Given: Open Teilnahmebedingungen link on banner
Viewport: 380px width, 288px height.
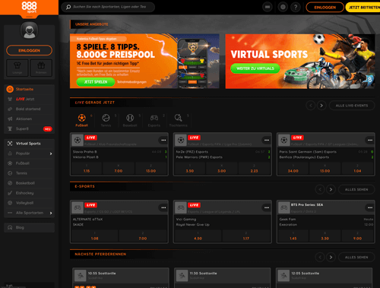Looking at the screenshot, I should (131, 82).
